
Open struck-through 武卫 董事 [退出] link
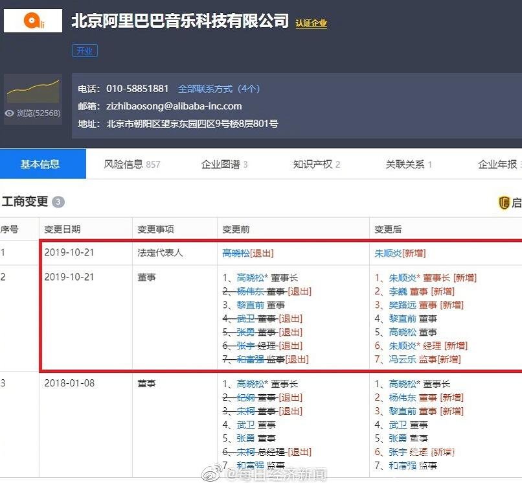click(262, 319)
